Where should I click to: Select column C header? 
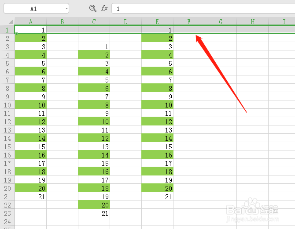94,21
